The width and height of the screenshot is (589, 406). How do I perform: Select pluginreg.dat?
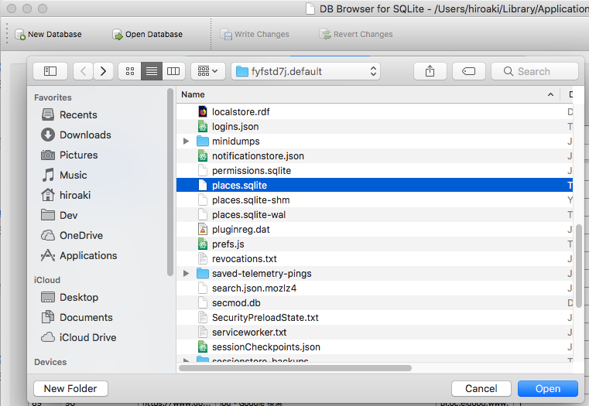[375, 229]
